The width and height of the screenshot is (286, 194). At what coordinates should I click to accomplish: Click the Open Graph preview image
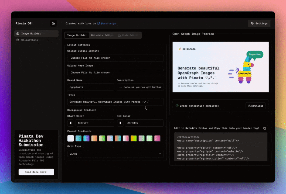220,67
